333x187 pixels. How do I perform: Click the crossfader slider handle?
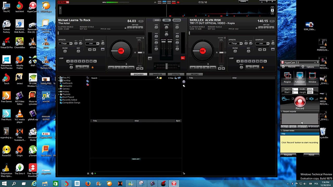point(166,66)
